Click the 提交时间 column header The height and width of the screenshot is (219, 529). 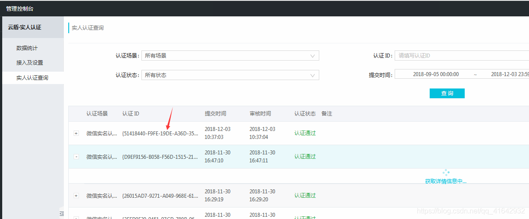coord(215,114)
